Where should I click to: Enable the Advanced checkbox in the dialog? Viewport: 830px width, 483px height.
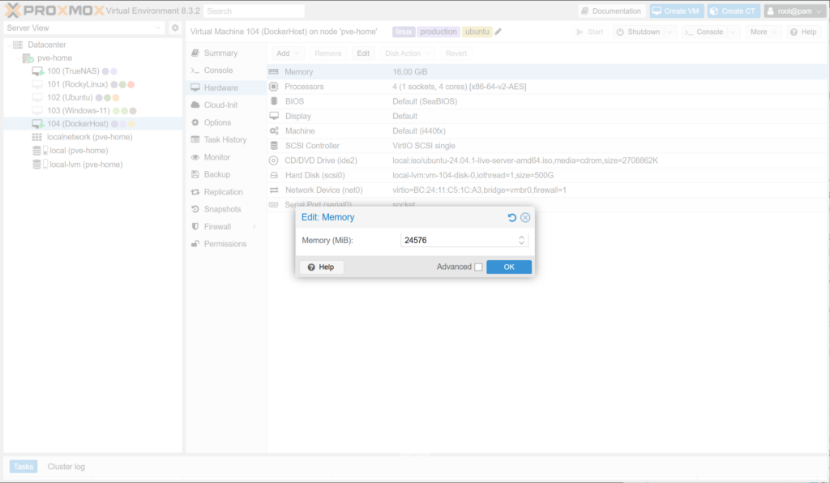tap(478, 267)
